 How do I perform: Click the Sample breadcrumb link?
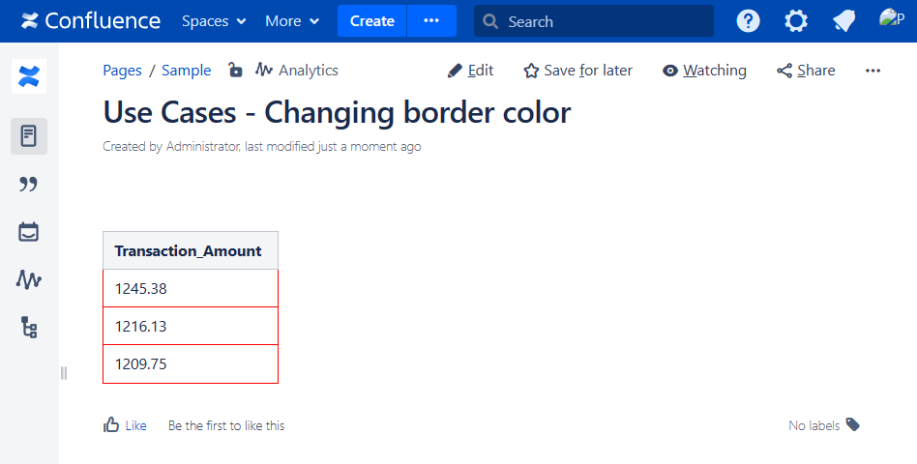click(186, 71)
